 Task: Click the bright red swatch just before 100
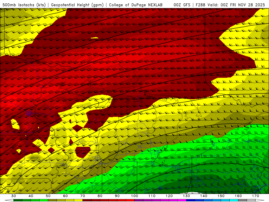pyautogui.click(x=130, y=200)
